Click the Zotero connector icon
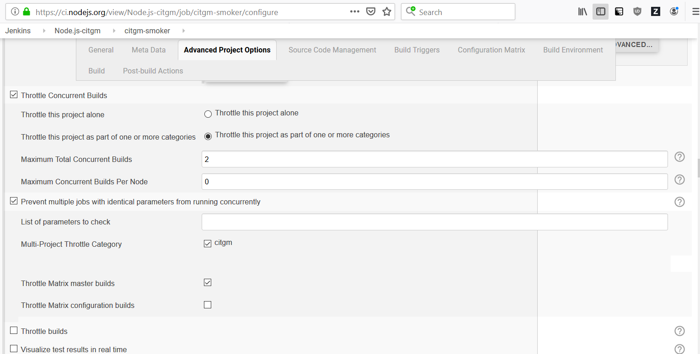700x354 pixels. click(x=655, y=11)
